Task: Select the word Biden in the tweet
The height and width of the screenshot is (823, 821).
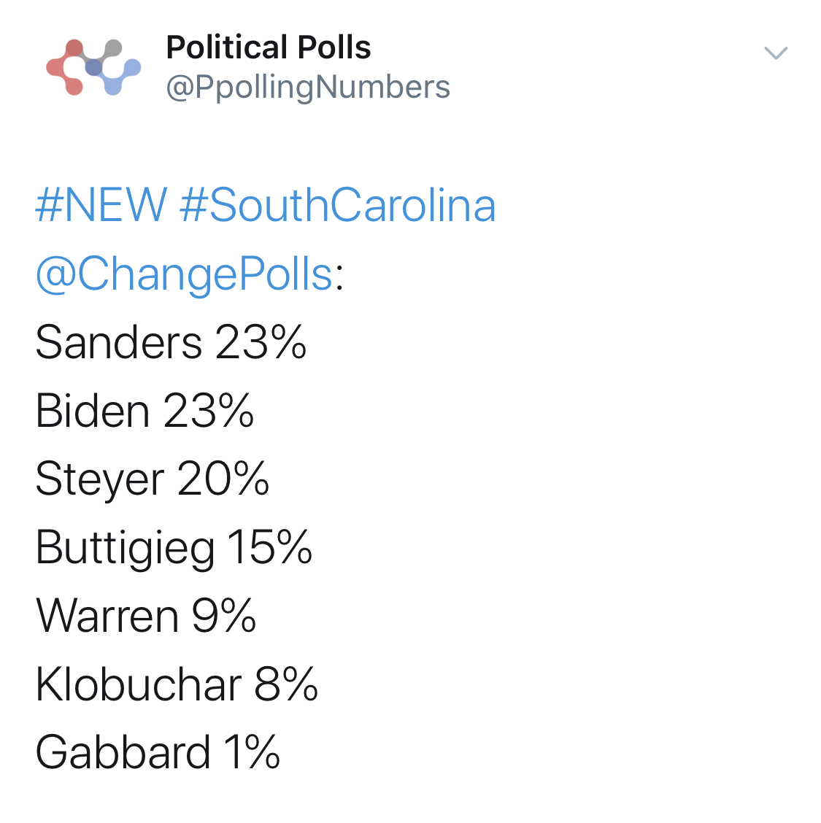Action: tap(93, 411)
